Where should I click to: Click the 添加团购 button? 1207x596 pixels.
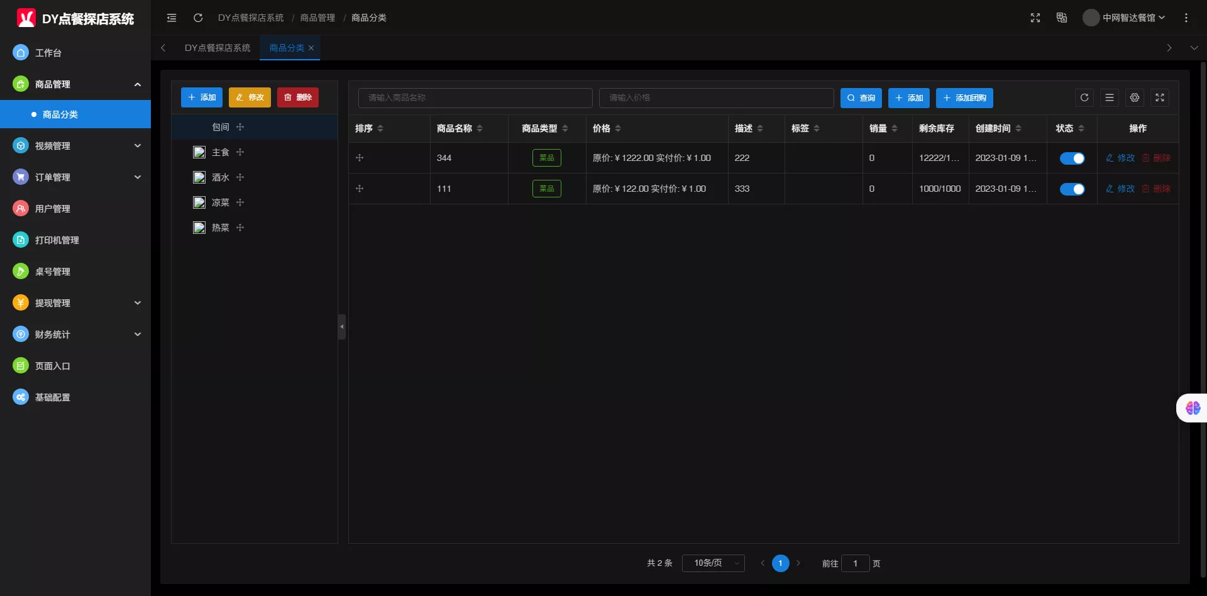964,98
